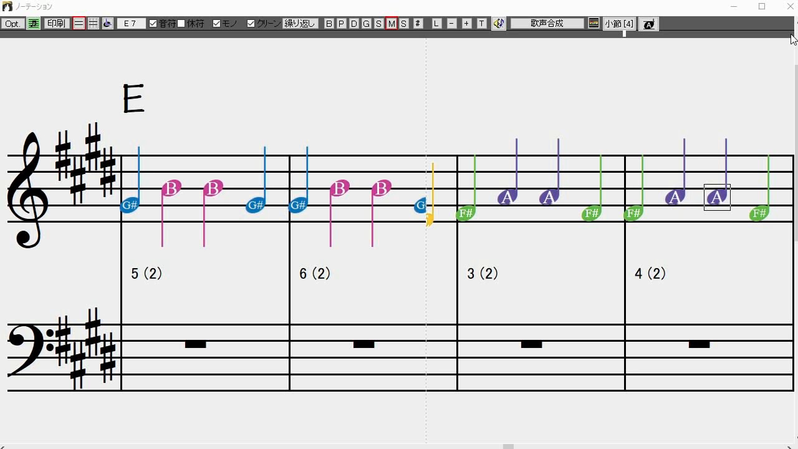Toggle the 休符 rest checkbox
The height and width of the screenshot is (449, 798).
coord(191,24)
